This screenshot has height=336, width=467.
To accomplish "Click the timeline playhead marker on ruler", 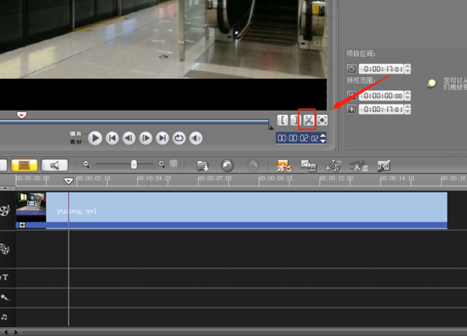I will point(69,181).
